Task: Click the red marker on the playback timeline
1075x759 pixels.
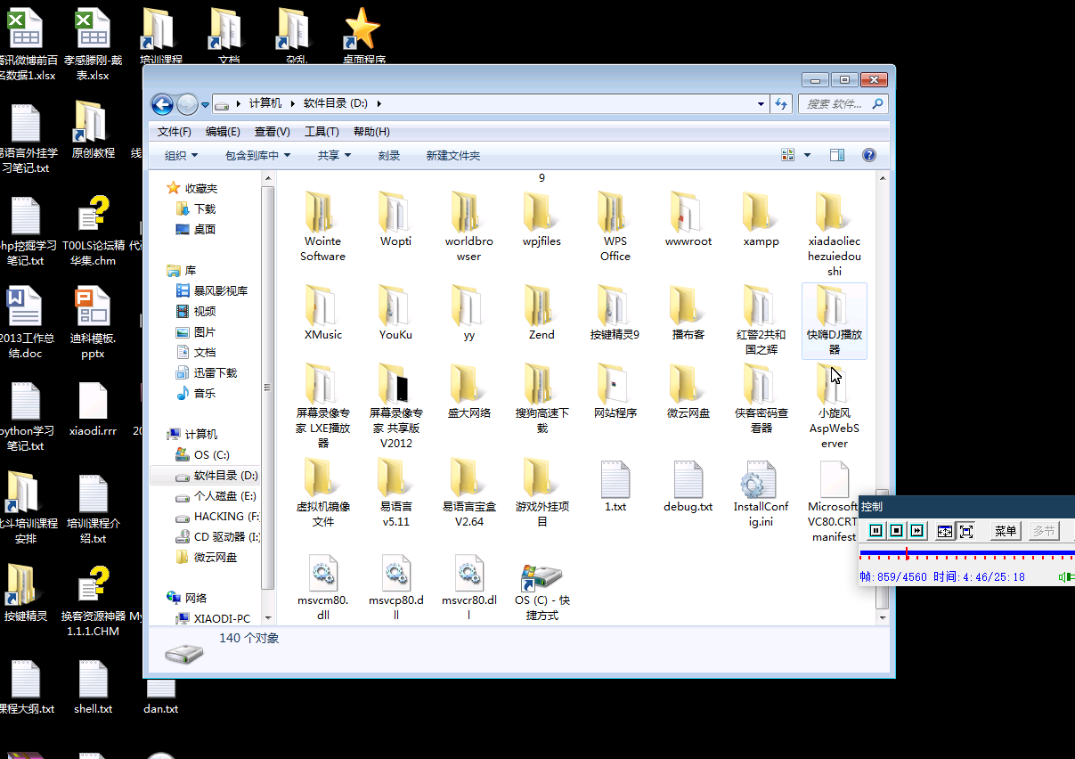Action: click(907, 553)
